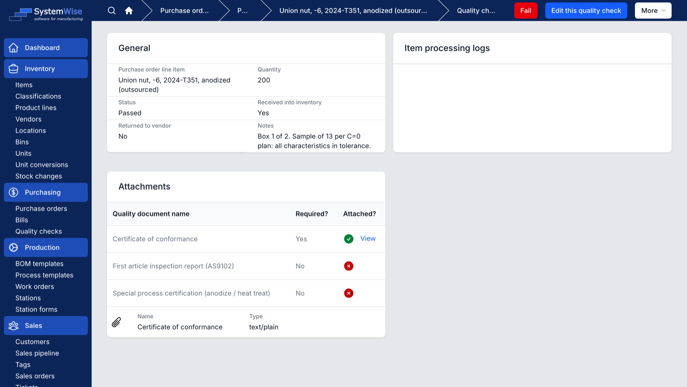Open Stock changes page
Screen dimensions: 687x387
[x=39, y=176]
